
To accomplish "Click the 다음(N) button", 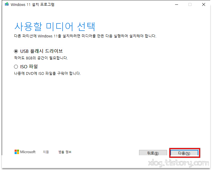I will [x=184, y=153].
